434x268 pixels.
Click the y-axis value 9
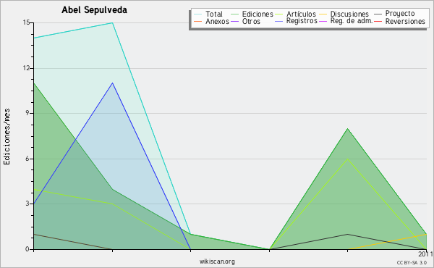coord(27,113)
